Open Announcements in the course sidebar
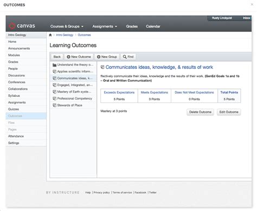The height and width of the screenshot is (211, 257). (x=26, y=48)
